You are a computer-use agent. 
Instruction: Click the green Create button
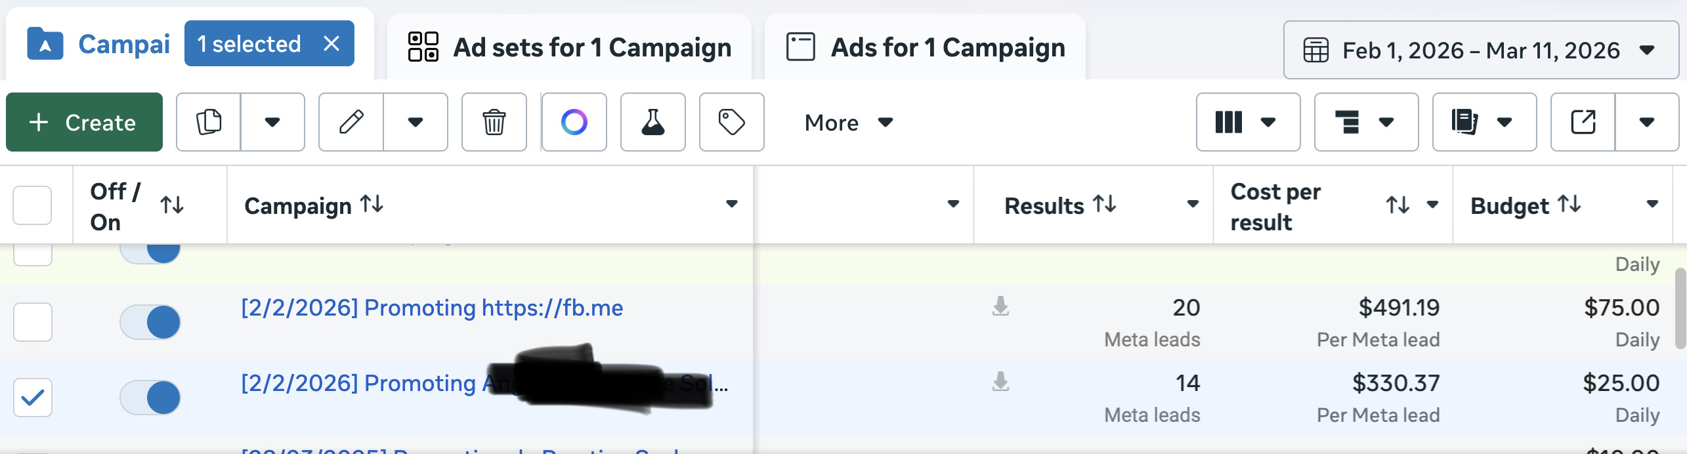84,122
